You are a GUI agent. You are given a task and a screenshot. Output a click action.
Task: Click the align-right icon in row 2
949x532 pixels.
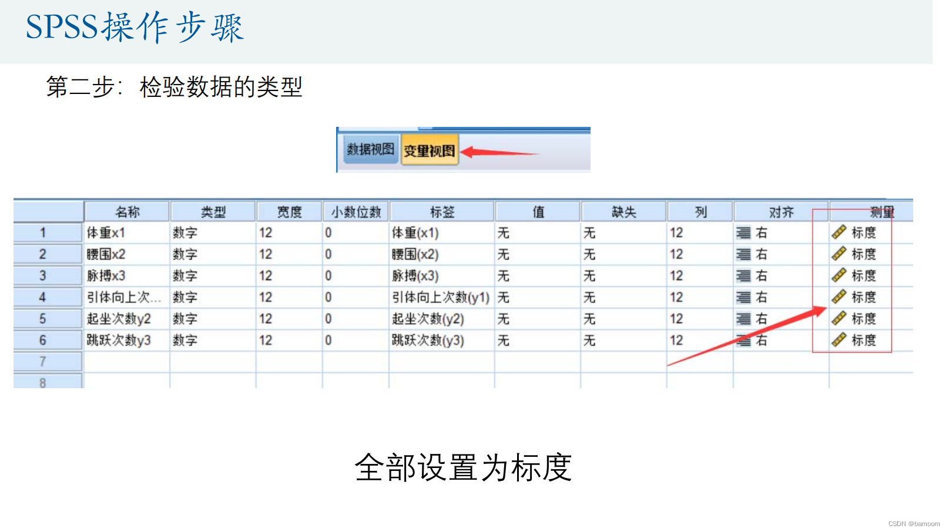click(743, 254)
